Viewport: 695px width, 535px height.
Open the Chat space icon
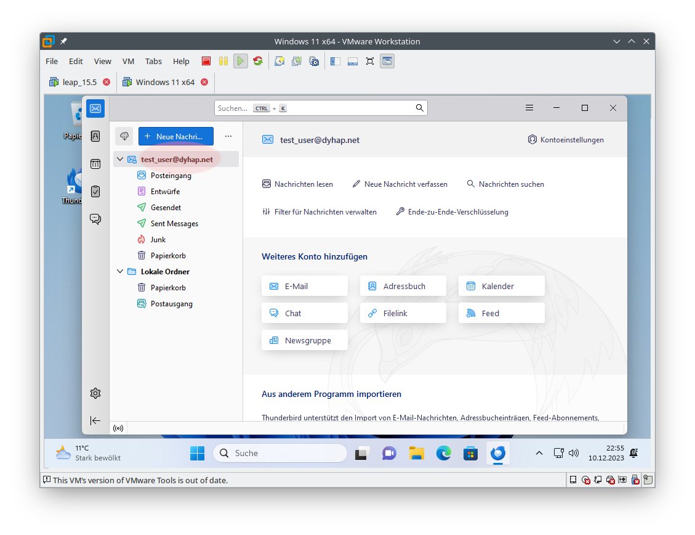click(95, 218)
